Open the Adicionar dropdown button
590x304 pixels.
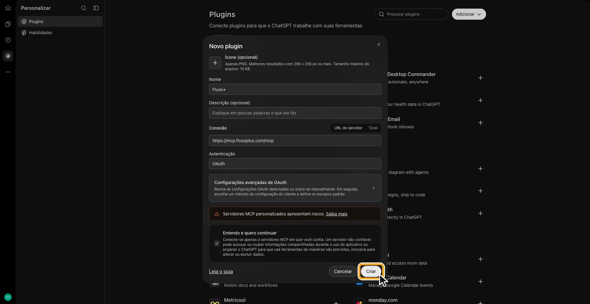pyautogui.click(x=469, y=14)
